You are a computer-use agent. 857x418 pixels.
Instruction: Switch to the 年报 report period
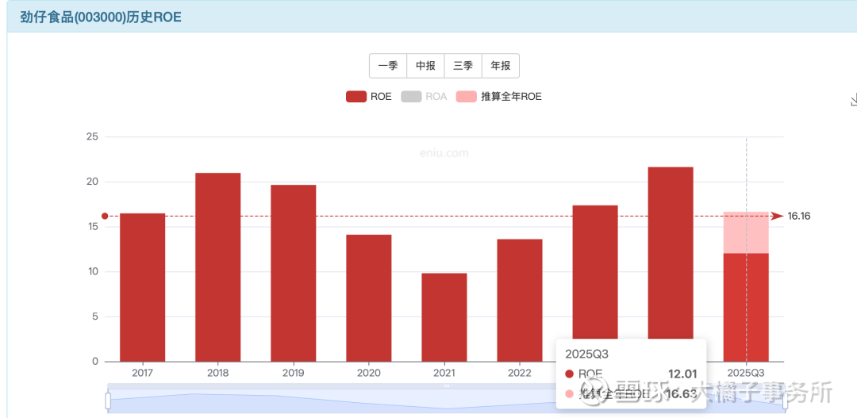click(500, 66)
